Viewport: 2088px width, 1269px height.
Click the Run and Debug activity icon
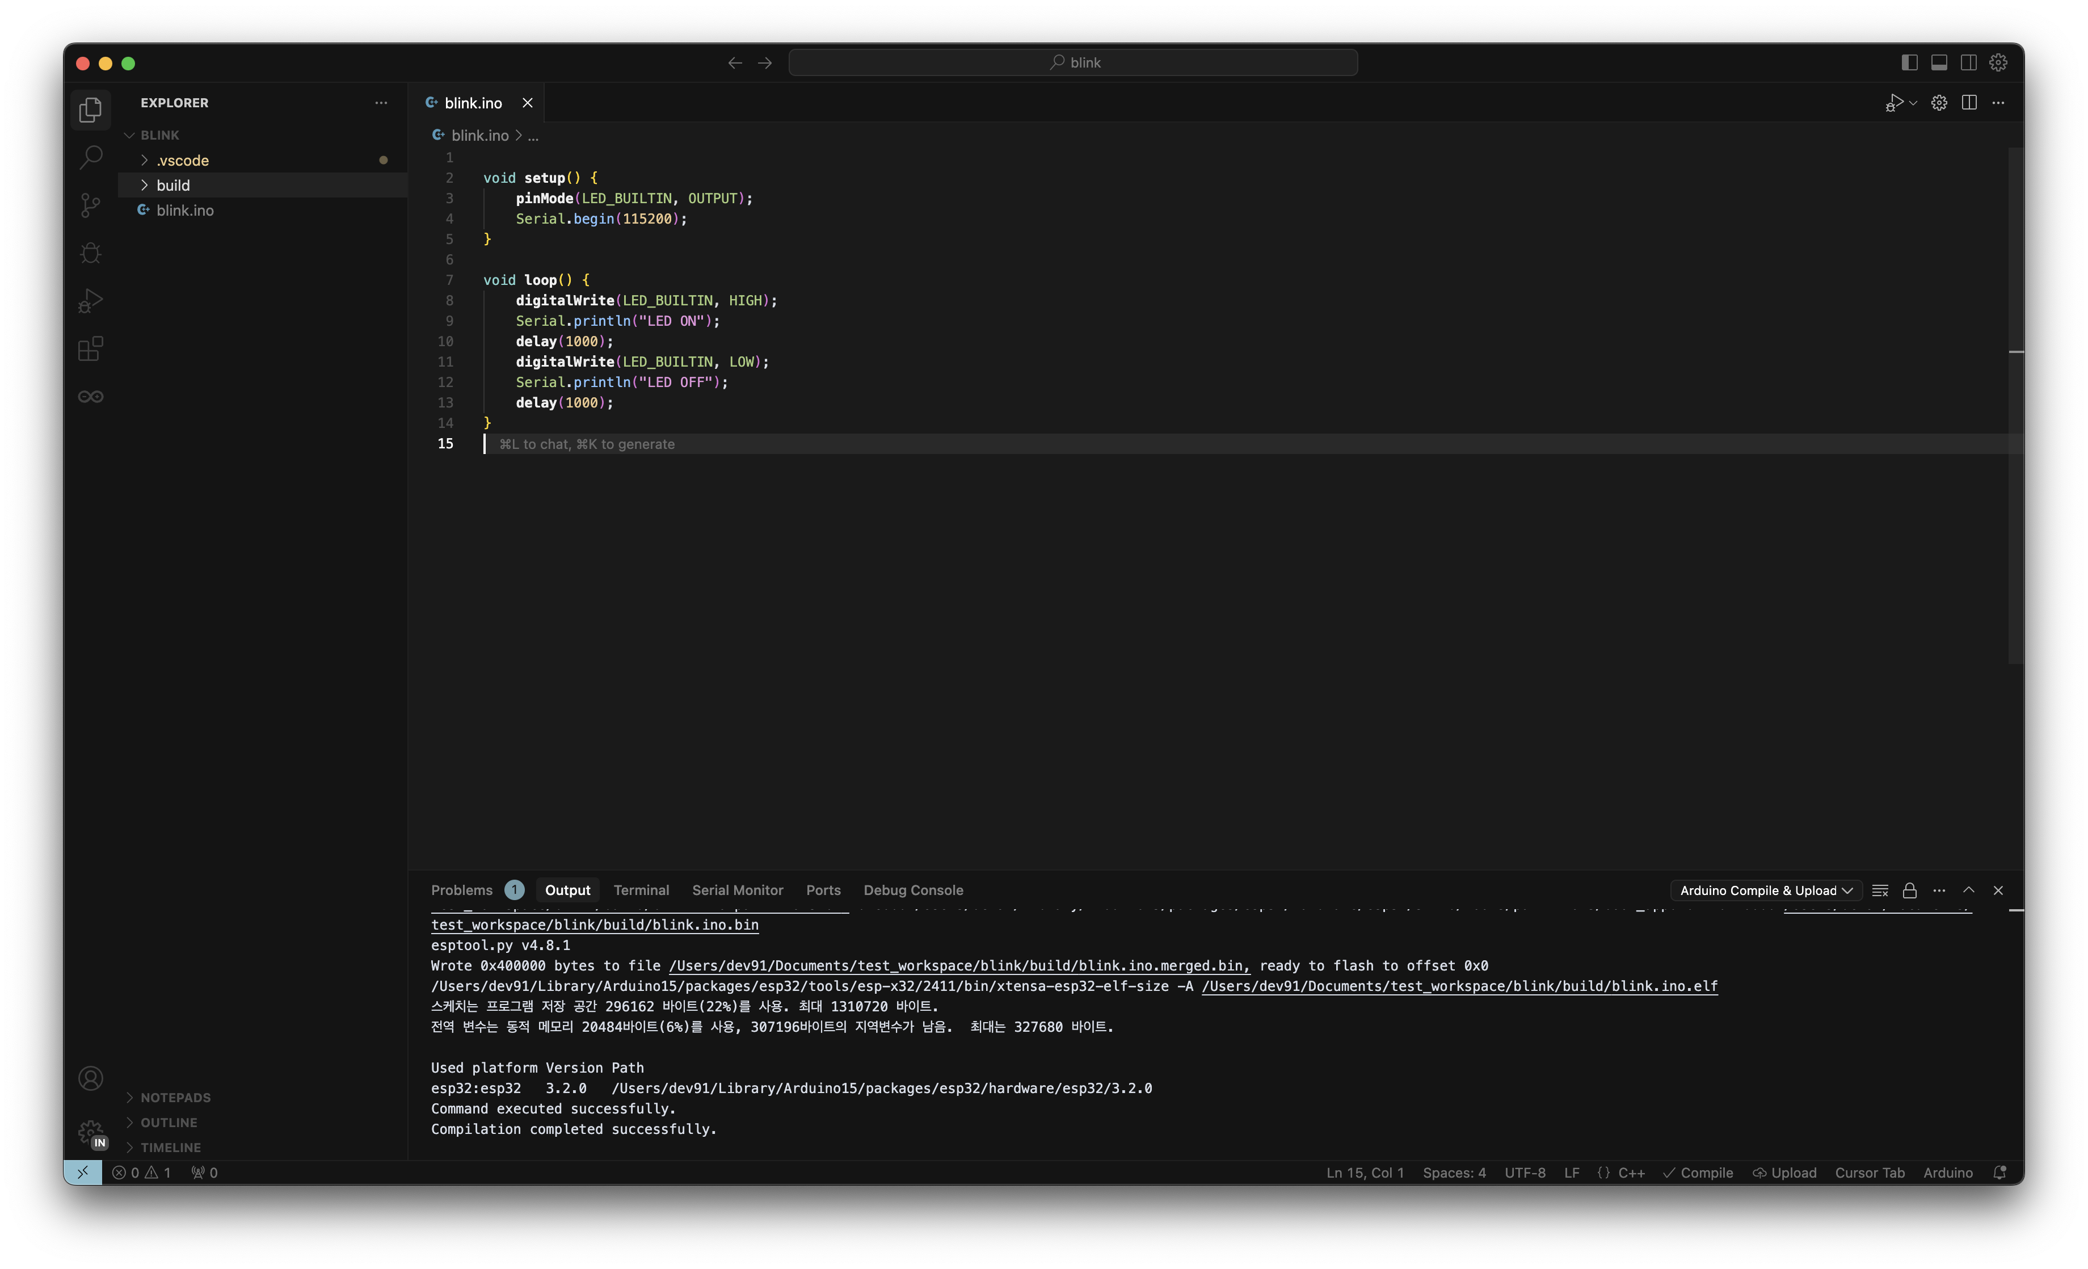click(x=91, y=301)
